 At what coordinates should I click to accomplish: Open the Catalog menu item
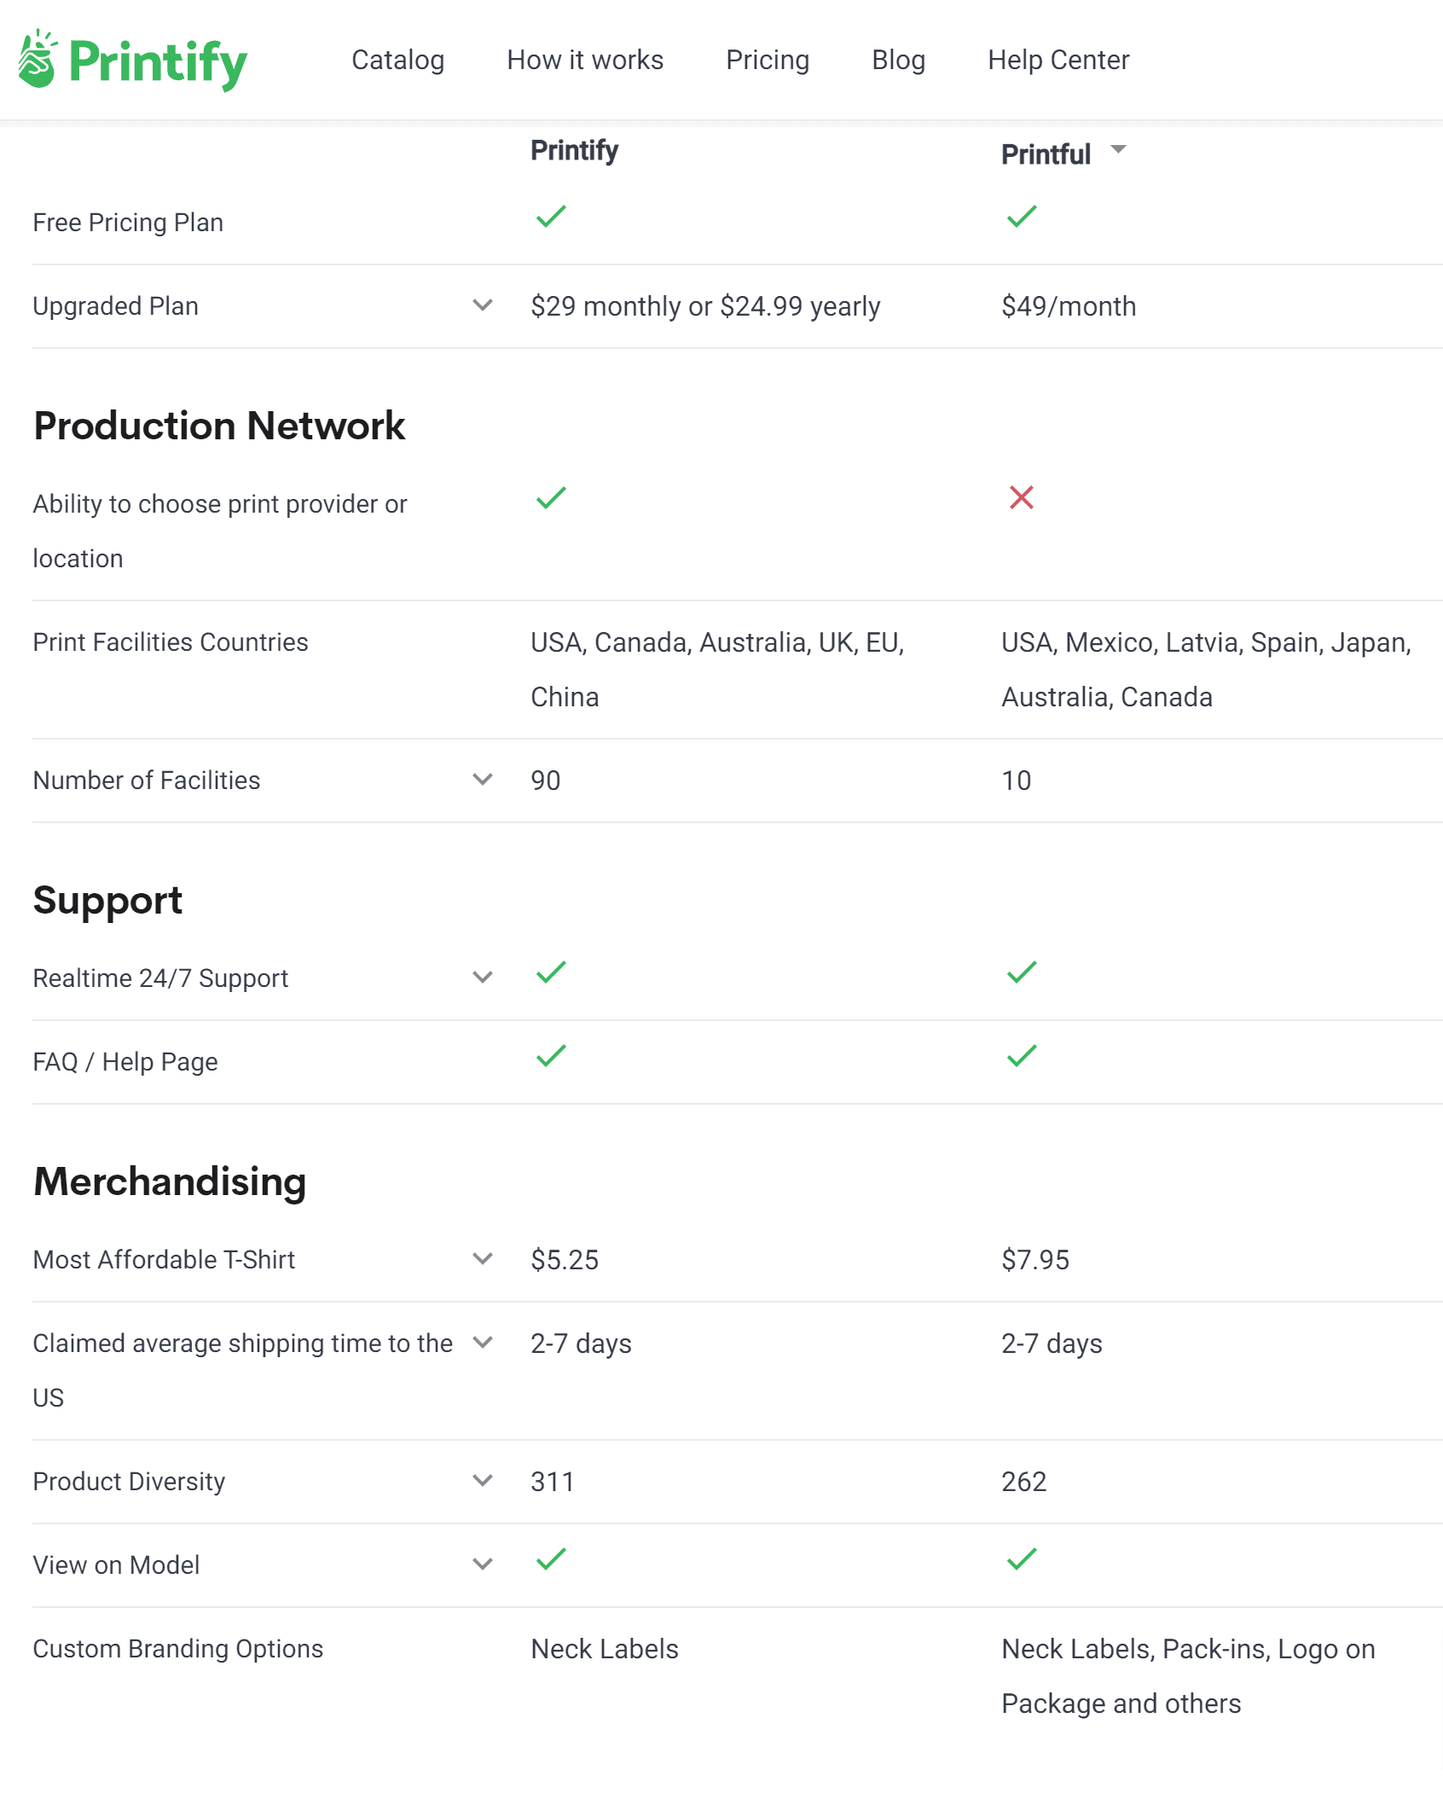tap(397, 60)
